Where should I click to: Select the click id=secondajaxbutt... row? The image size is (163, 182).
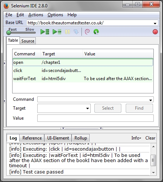[83, 71]
